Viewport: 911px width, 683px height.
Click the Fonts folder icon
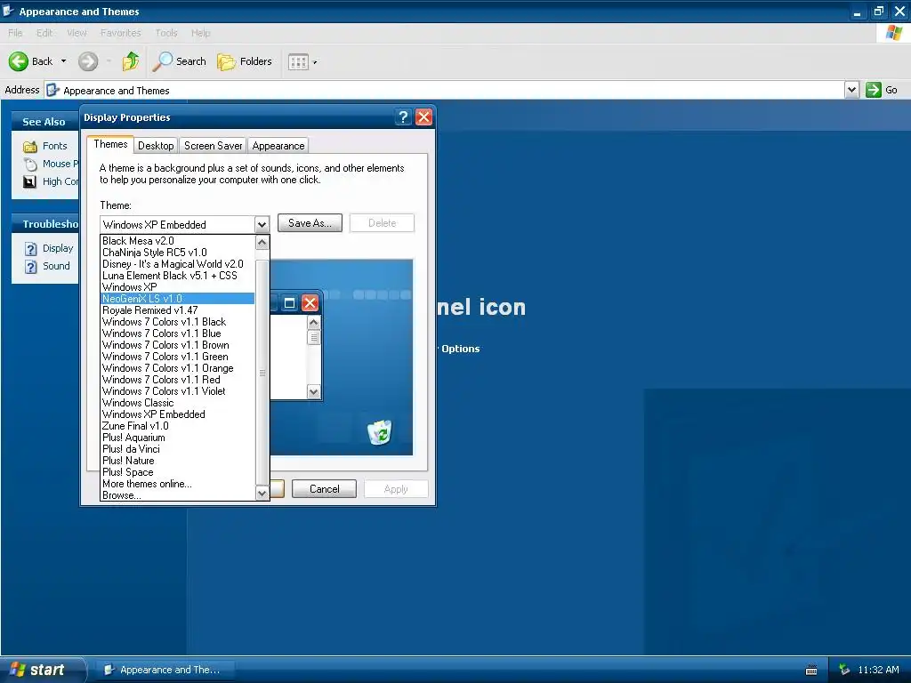[x=29, y=147]
